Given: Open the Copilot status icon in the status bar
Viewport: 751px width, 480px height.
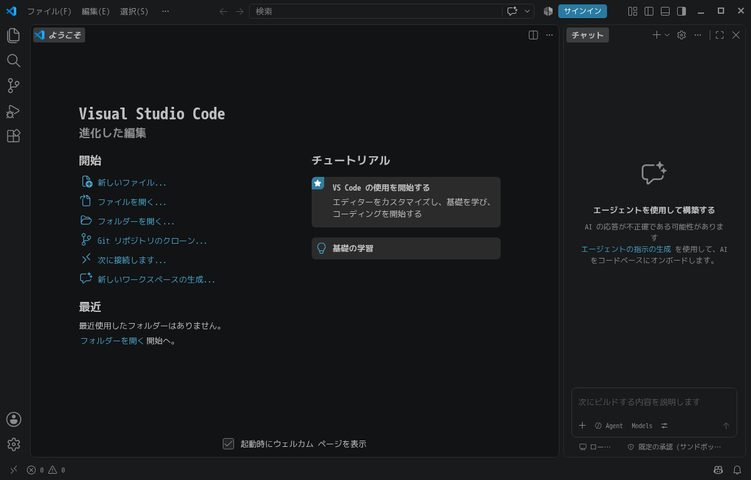Looking at the screenshot, I should [x=718, y=470].
